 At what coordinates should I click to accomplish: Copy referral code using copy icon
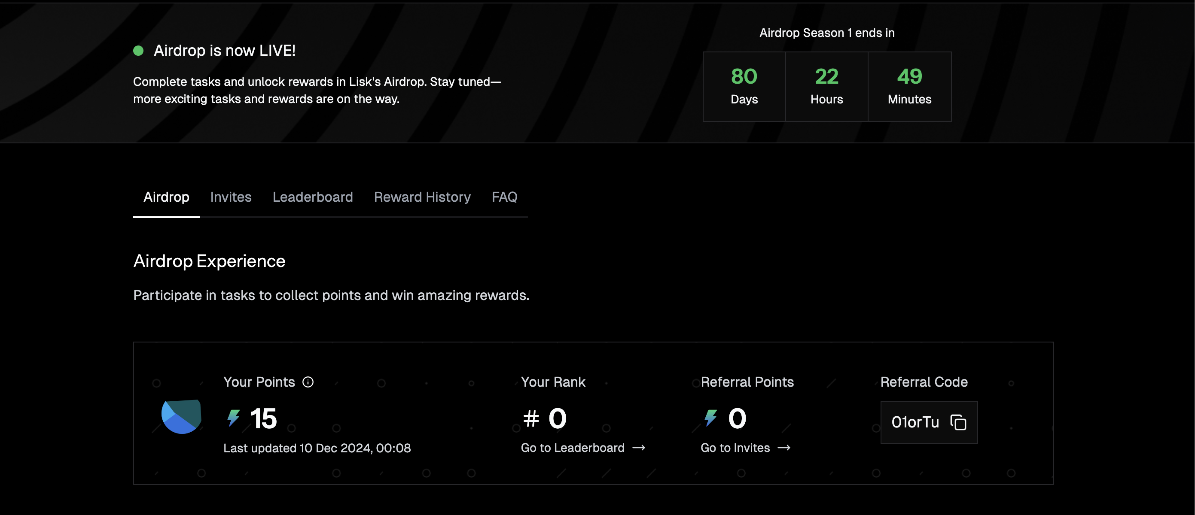958,422
